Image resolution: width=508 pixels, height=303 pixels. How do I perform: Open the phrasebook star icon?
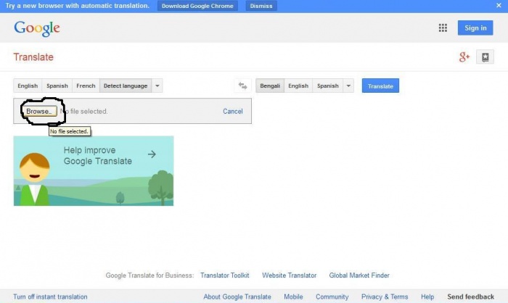click(485, 57)
